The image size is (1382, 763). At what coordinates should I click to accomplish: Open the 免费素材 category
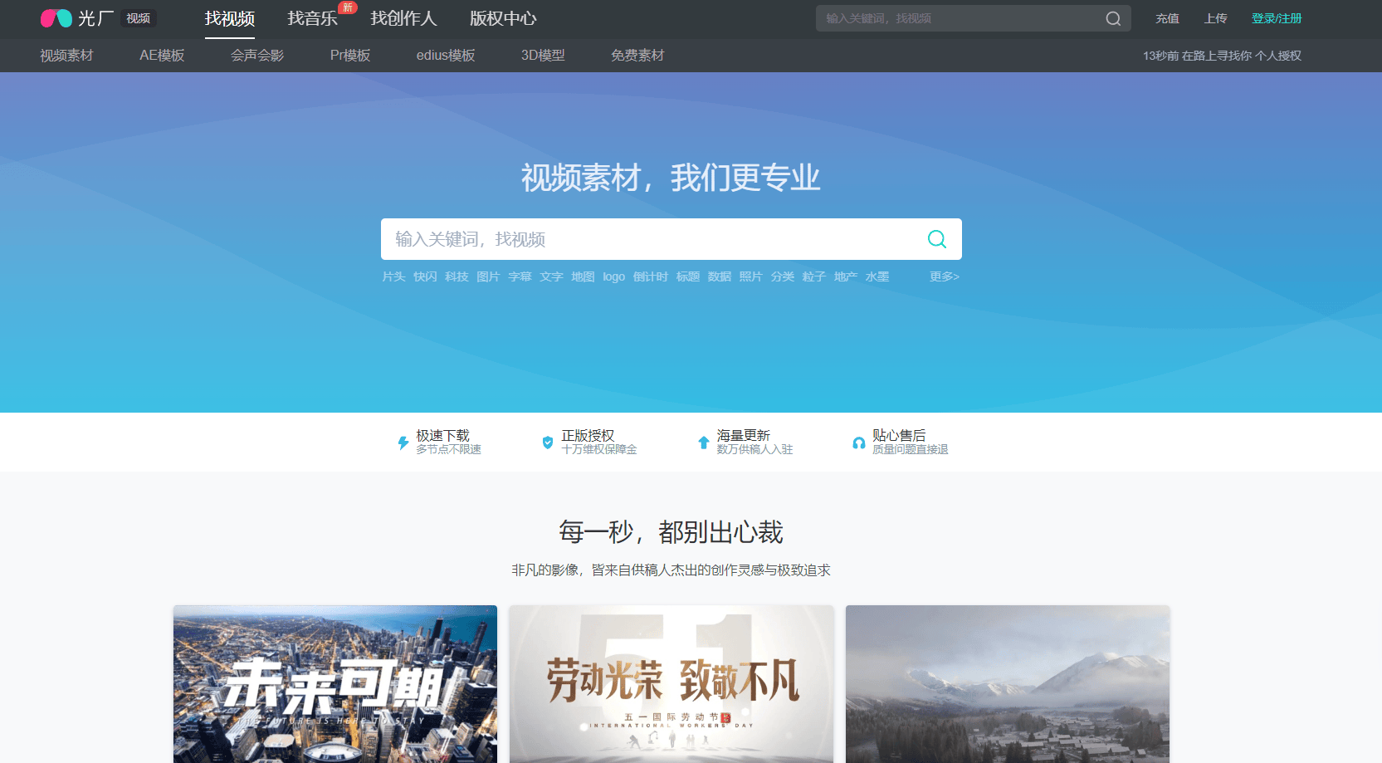(637, 55)
